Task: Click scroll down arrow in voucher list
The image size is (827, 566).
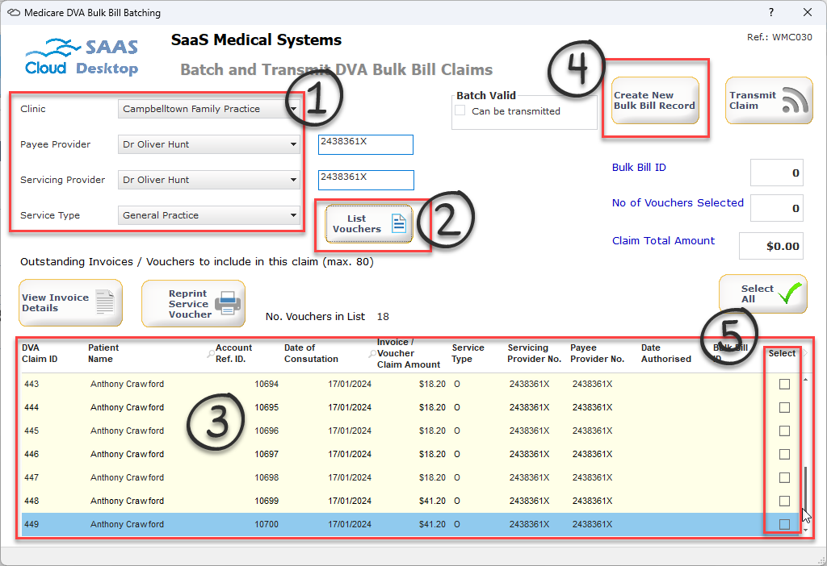Action: (805, 531)
